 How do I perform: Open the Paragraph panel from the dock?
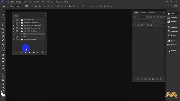click(173, 31)
